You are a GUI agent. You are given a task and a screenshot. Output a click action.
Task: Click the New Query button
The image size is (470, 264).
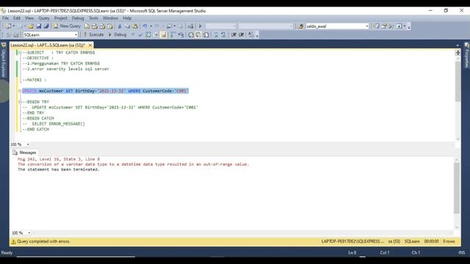click(67, 26)
